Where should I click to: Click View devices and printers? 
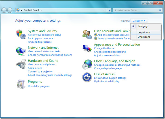[x=42, y=64]
